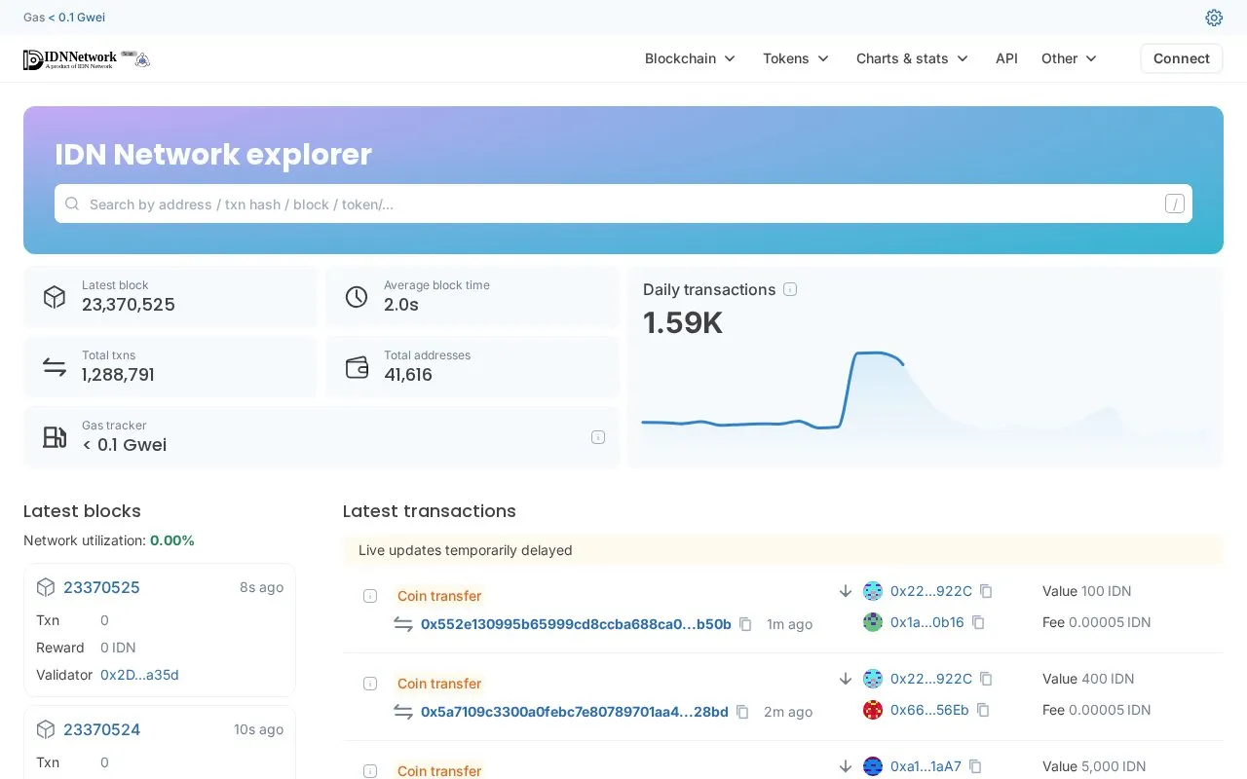Image resolution: width=1247 pixels, height=779 pixels.
Task: Copy address 0x66...56Eb
Action: click(983, 710)
